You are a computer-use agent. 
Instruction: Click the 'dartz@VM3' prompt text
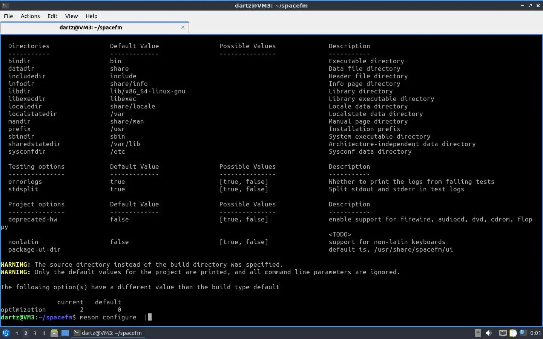[x=17, y=317]
